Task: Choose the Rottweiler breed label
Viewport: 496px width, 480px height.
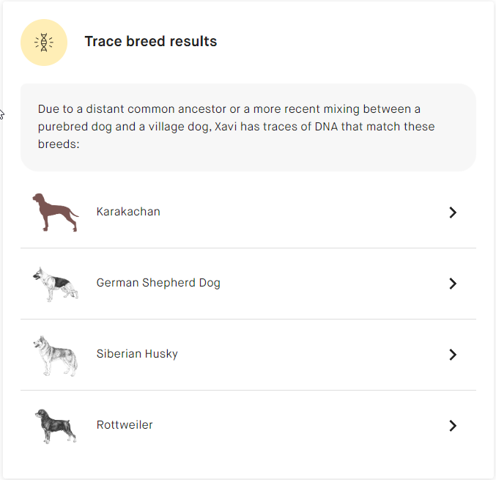Action: coord(125,425)
